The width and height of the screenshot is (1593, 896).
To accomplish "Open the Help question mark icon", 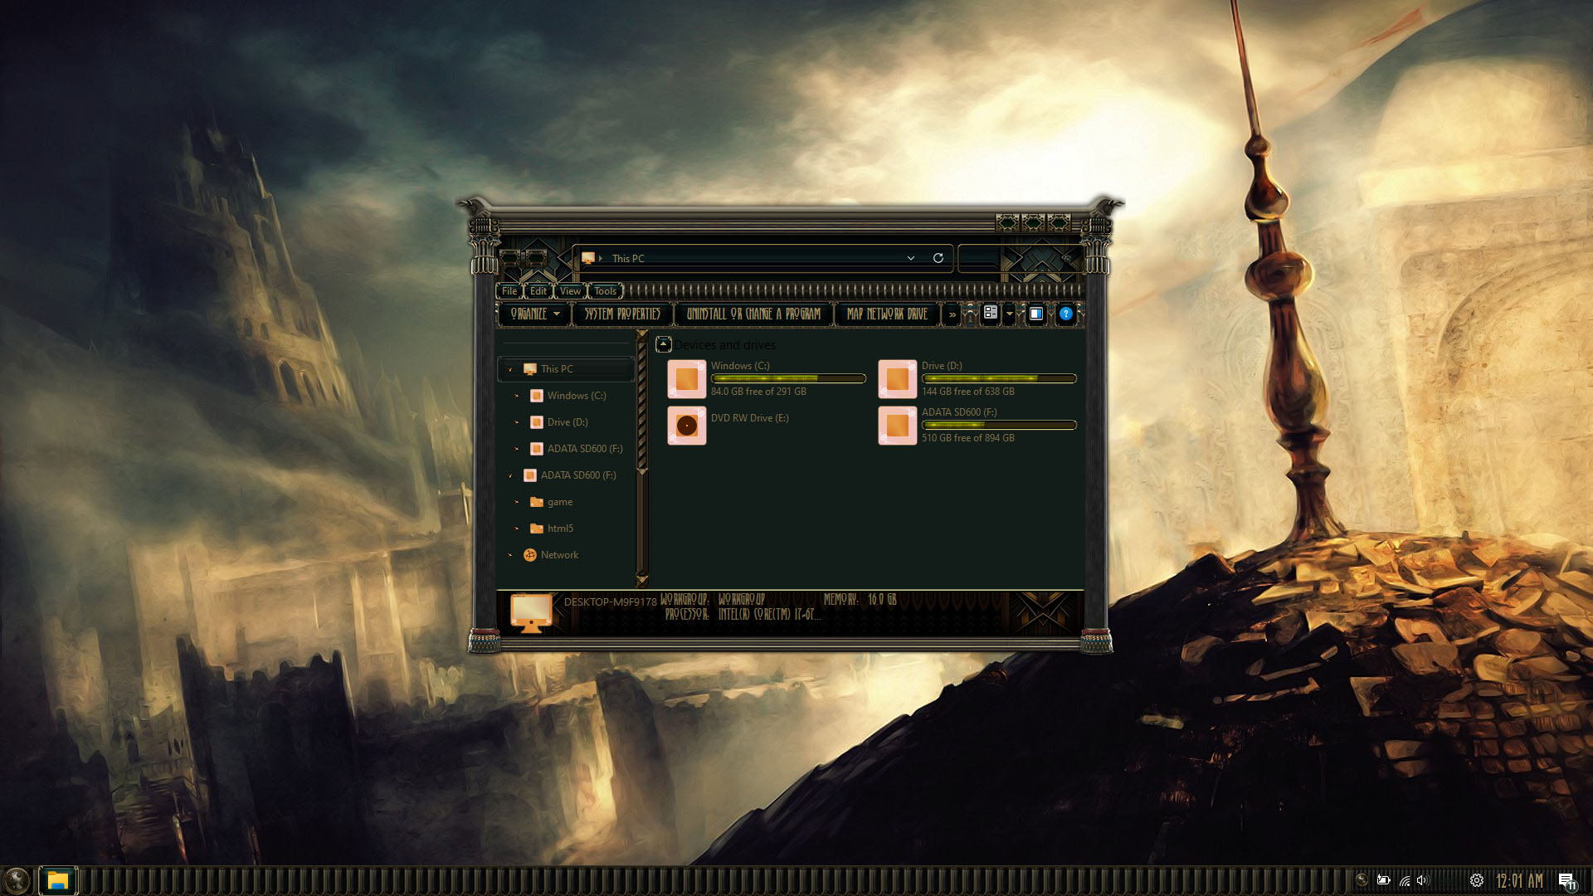I will (1065, 314).
